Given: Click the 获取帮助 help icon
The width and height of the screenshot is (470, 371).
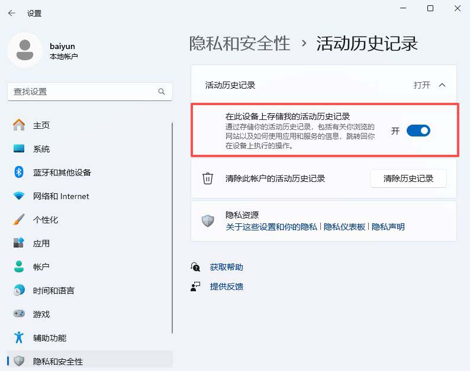Looking at the screenshot, I should pyautogui.click(x=195, y=267).
